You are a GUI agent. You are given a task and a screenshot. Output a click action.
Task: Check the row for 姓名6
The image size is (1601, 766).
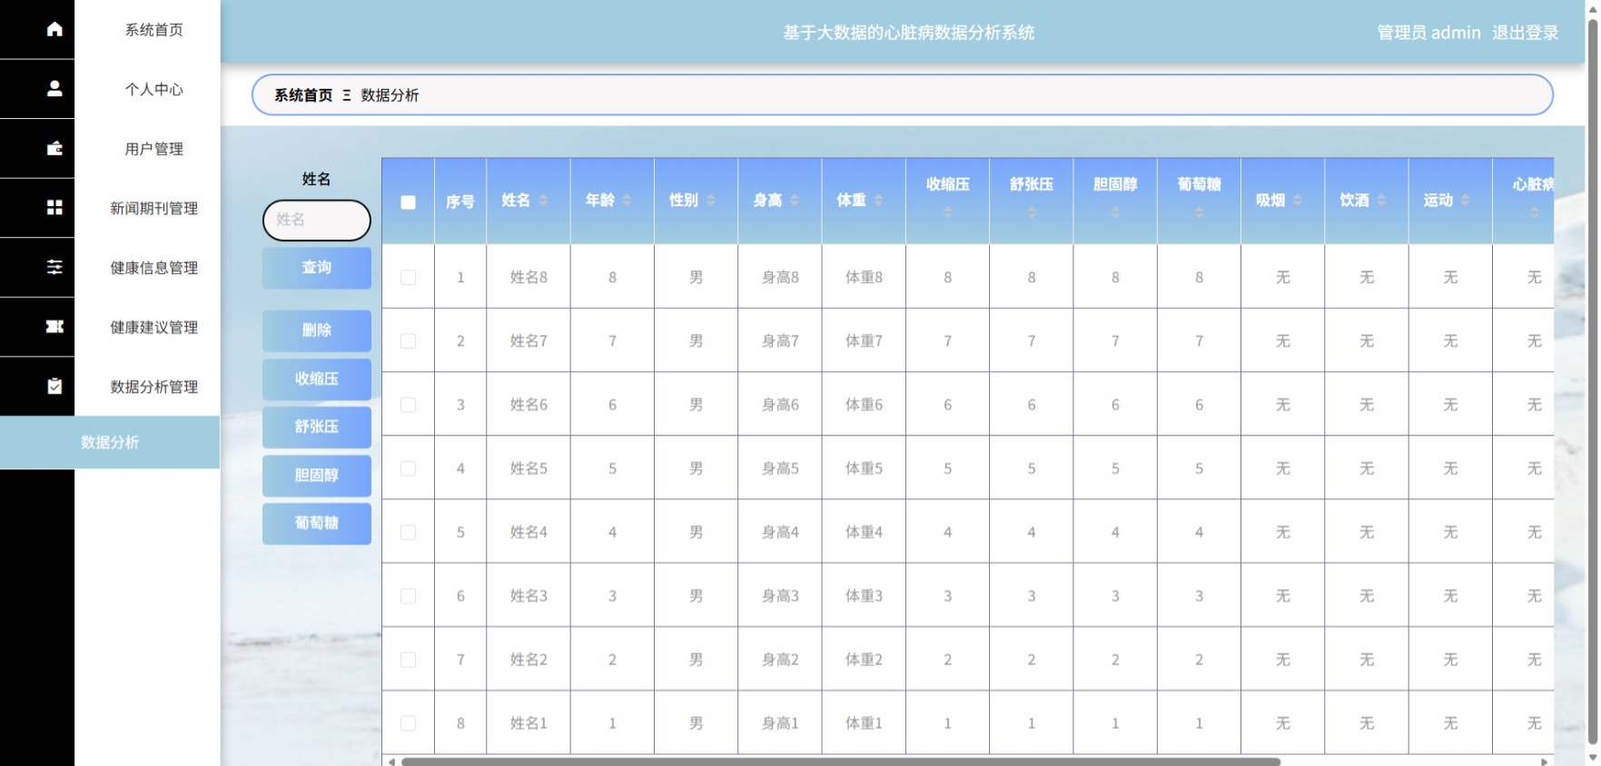click(409, 405)
